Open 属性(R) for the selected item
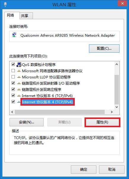The image size is (129, 179). [102, 122]
